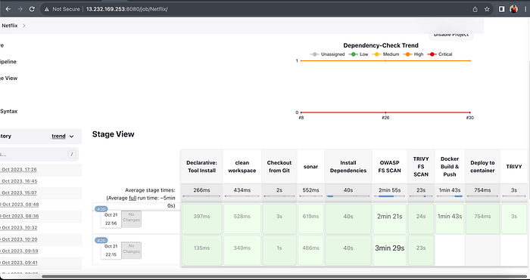Open build dated Oct 2023, 10:32
Image resolution: width=530 pixels, height=280 pixels.
19,228
